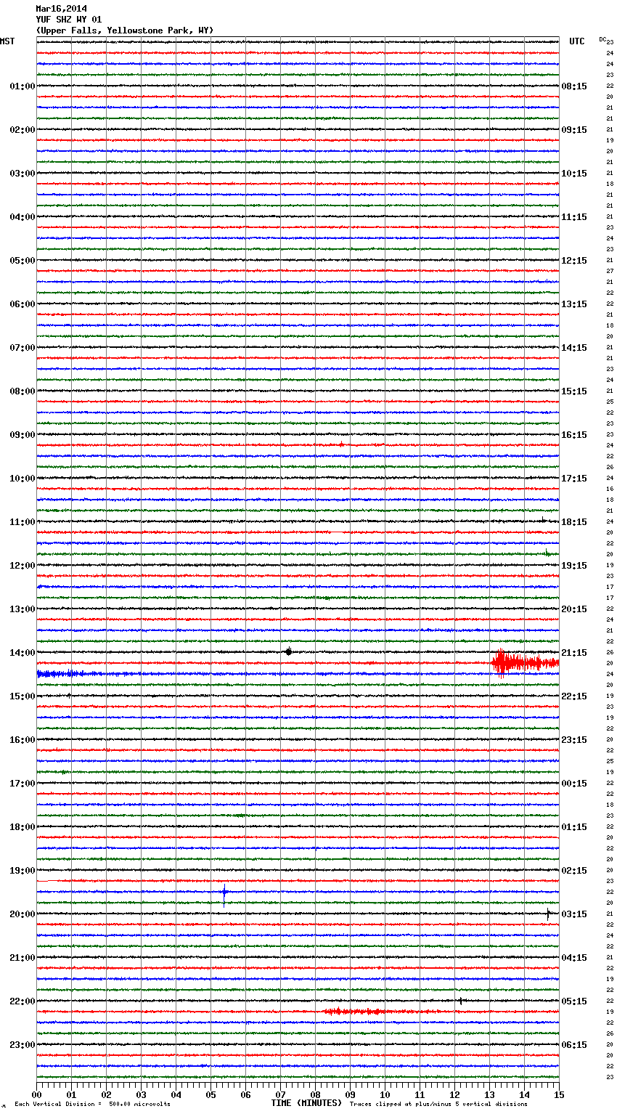The width and height of the screenshot is (617, 1114).
Task: Click the '04:15' UTC time label
Action: click(574, 958)
